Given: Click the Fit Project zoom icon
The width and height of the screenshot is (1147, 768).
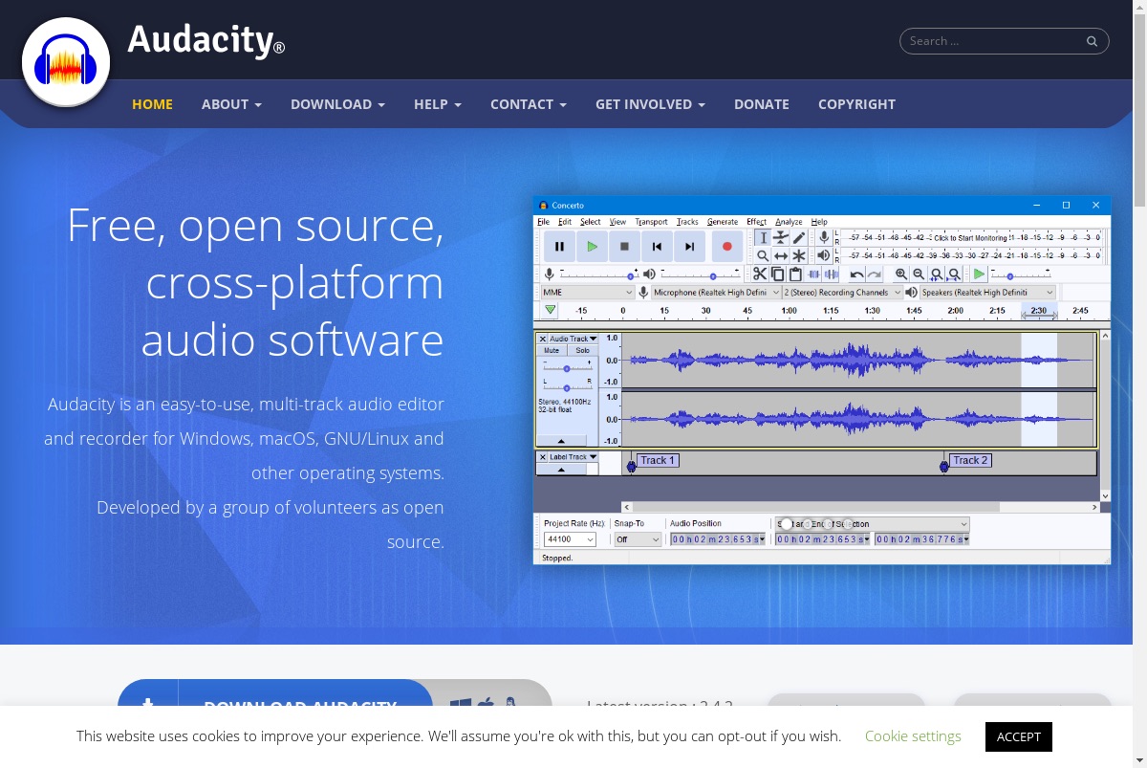Looking at the screenshot, I should pos(953,274).
